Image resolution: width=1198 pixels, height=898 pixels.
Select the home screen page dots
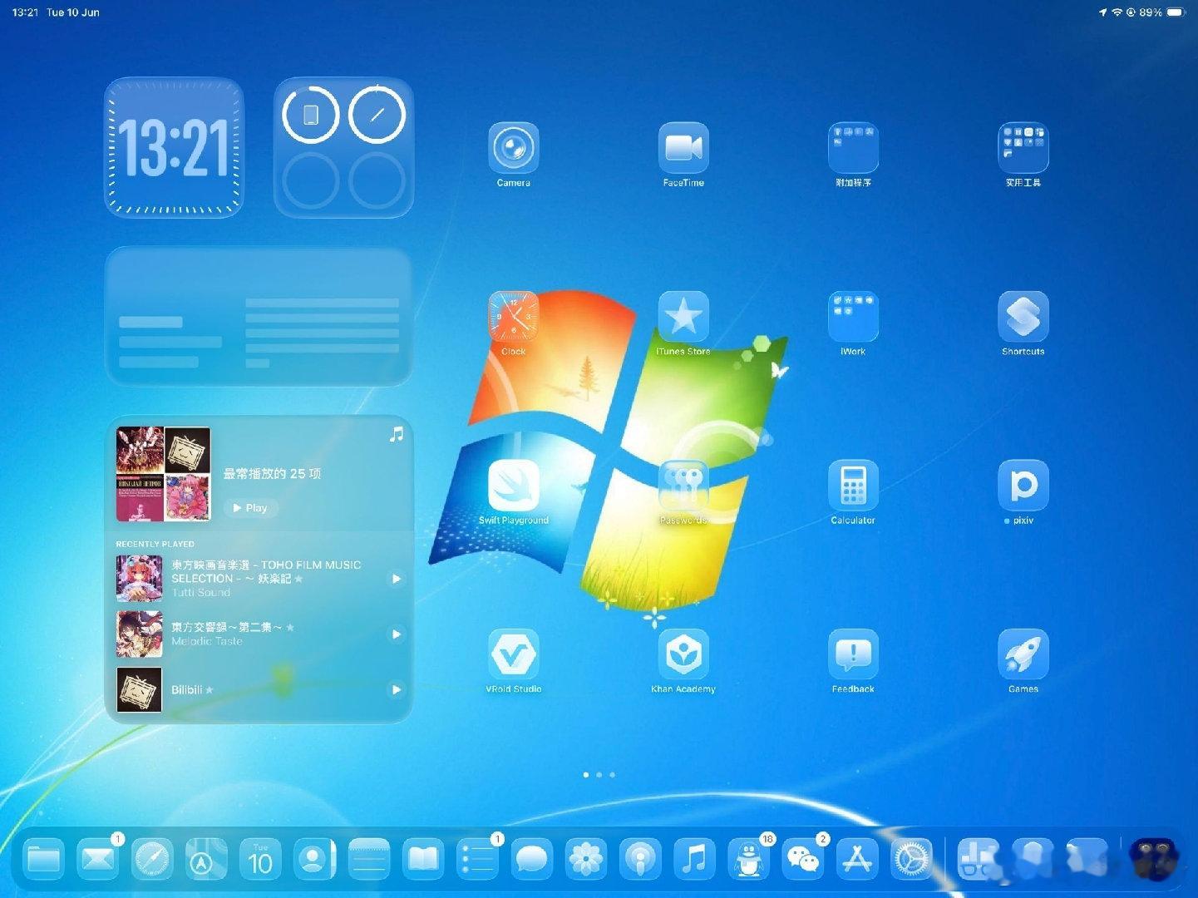599,774
